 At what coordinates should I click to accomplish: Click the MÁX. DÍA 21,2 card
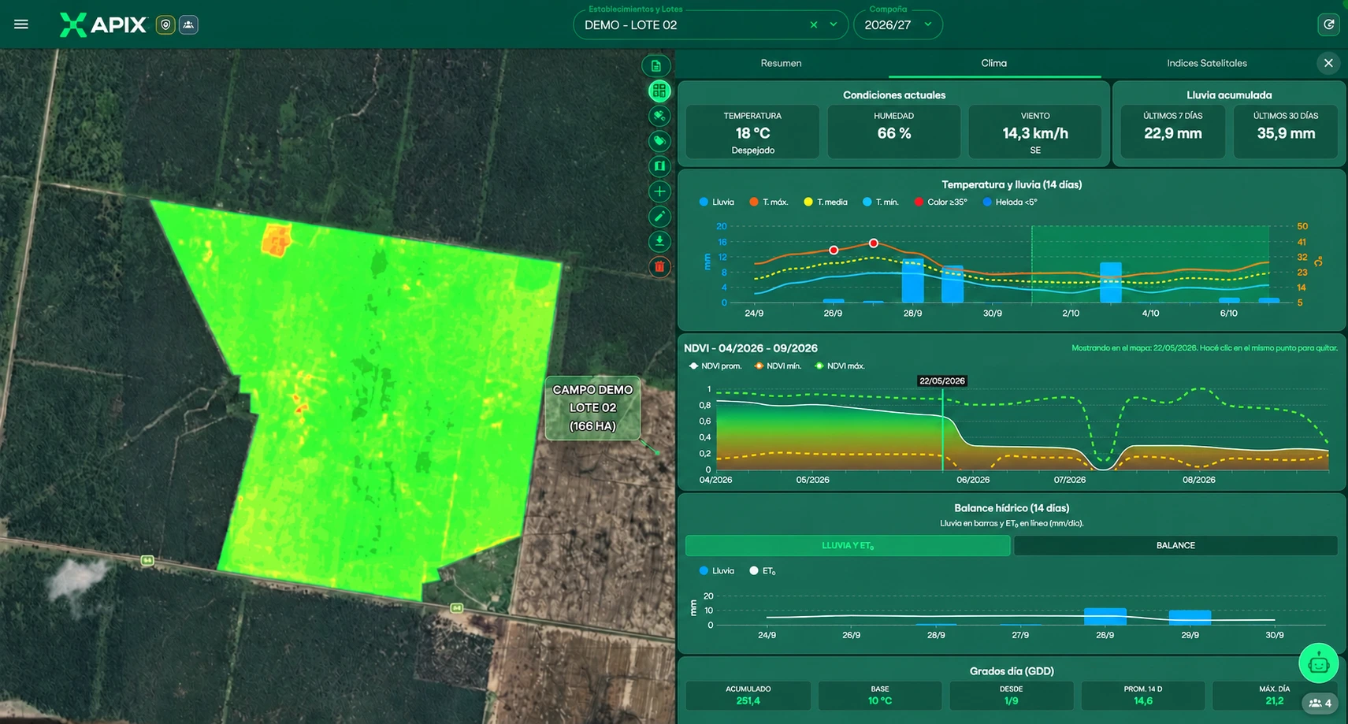click(x=1274, y=696)
